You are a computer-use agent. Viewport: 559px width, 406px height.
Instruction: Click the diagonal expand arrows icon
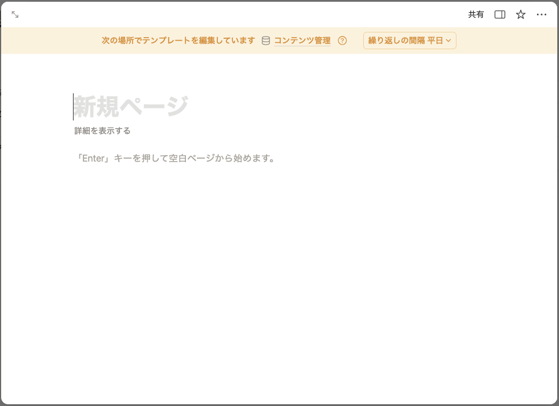[x=14, y=14]
